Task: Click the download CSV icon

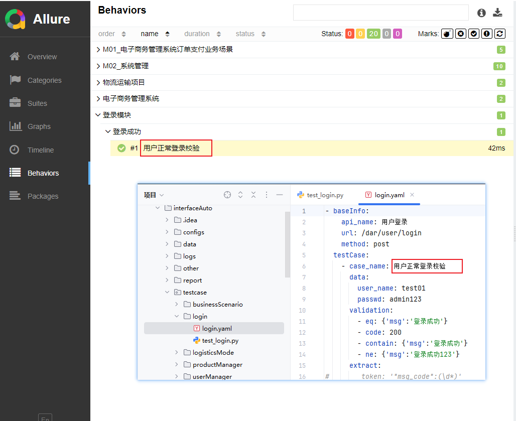Action: [x=497, y=13]
